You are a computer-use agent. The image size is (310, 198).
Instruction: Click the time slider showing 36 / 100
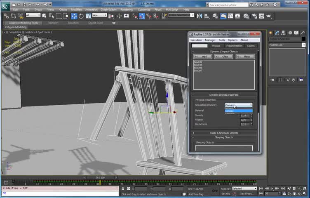click(x=100, y=177)
